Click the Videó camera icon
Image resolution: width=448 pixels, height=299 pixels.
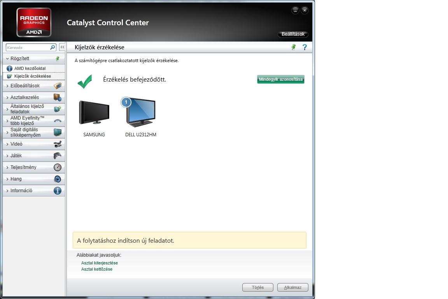[58, 144]
